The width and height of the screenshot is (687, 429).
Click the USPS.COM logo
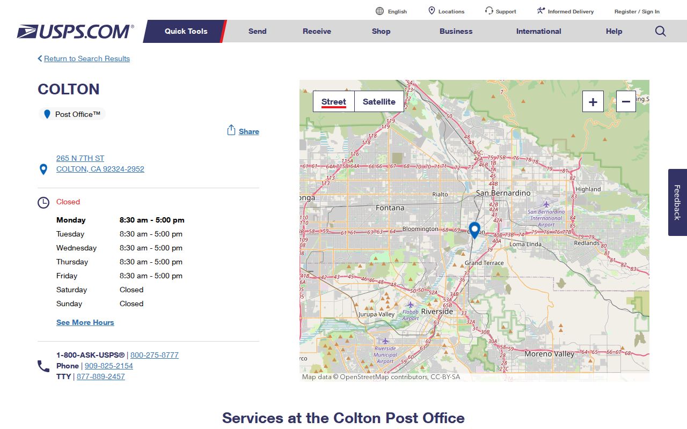[75, 32]
